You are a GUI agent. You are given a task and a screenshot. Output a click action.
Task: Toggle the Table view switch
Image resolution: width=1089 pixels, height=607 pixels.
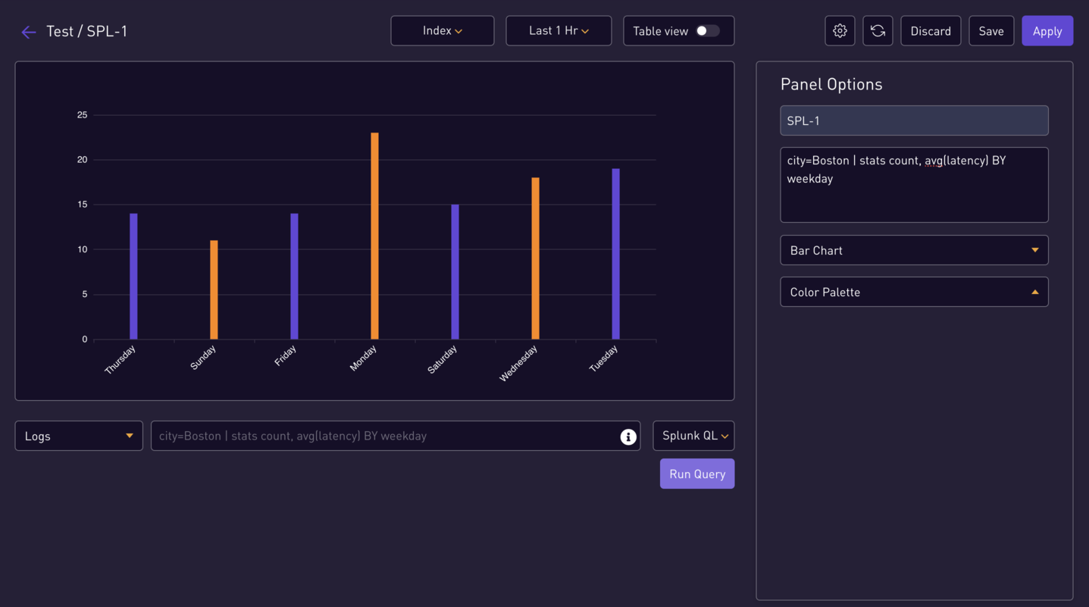707,31
